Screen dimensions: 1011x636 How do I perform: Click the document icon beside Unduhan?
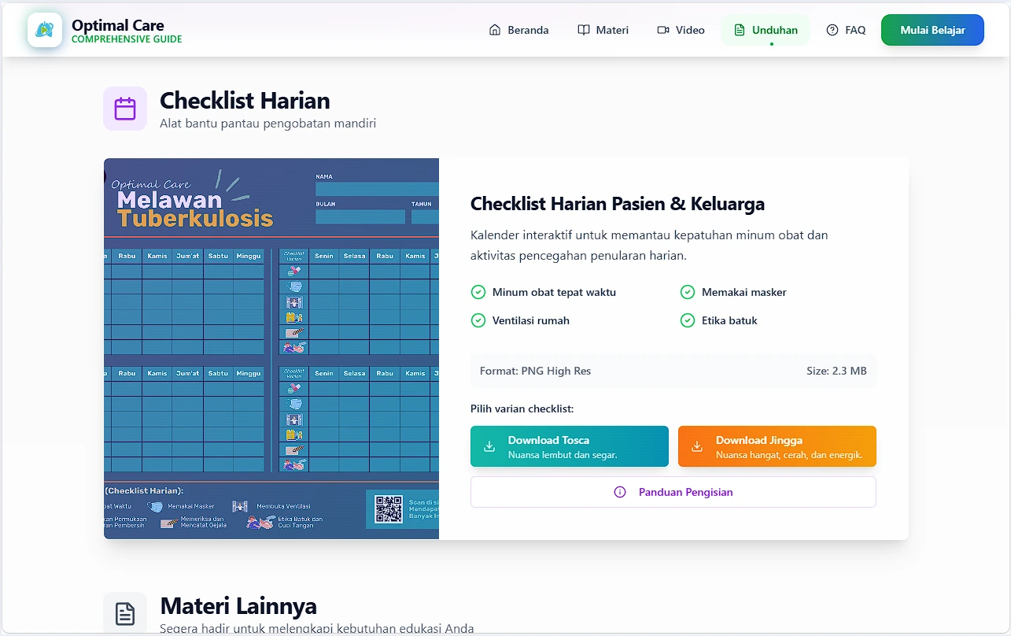(x=740, y=30)
